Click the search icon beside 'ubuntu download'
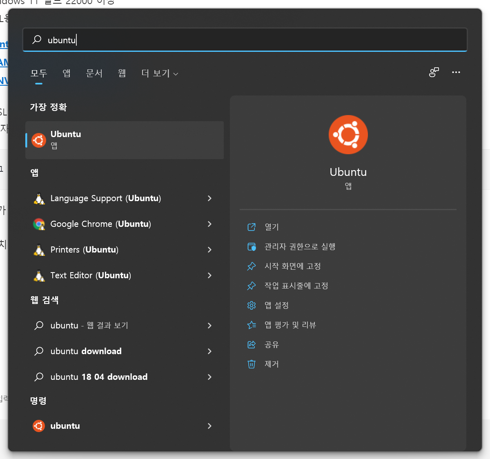The image size is (490, 459). 39,351
